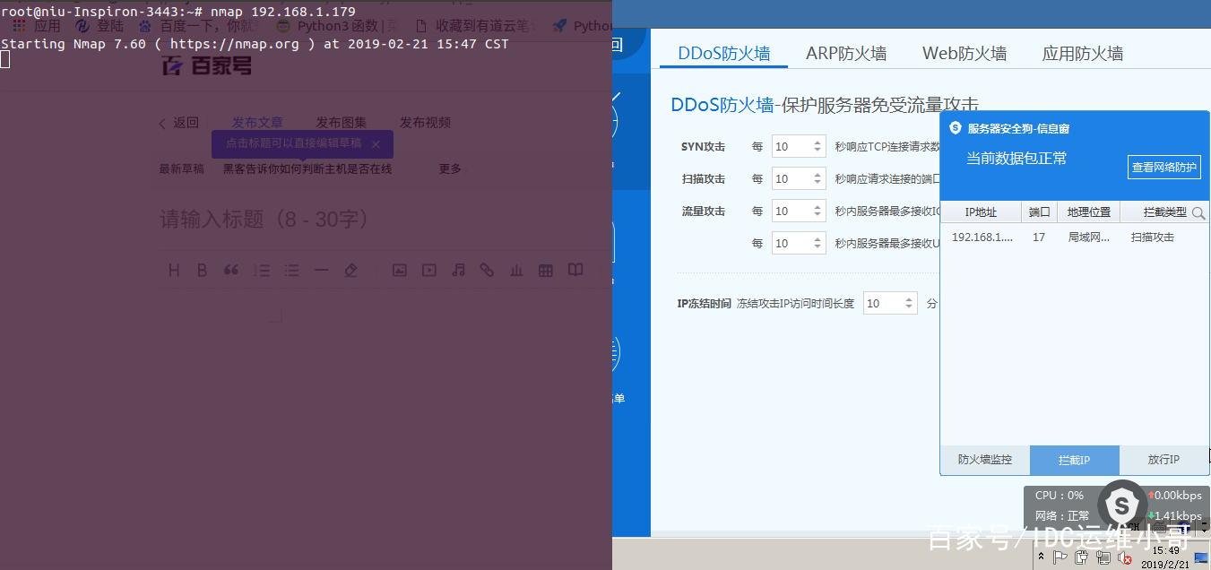The image size is (1211, 570).
Task: Switch to 应用防火墙 tab
Action: click(1083, 54)
